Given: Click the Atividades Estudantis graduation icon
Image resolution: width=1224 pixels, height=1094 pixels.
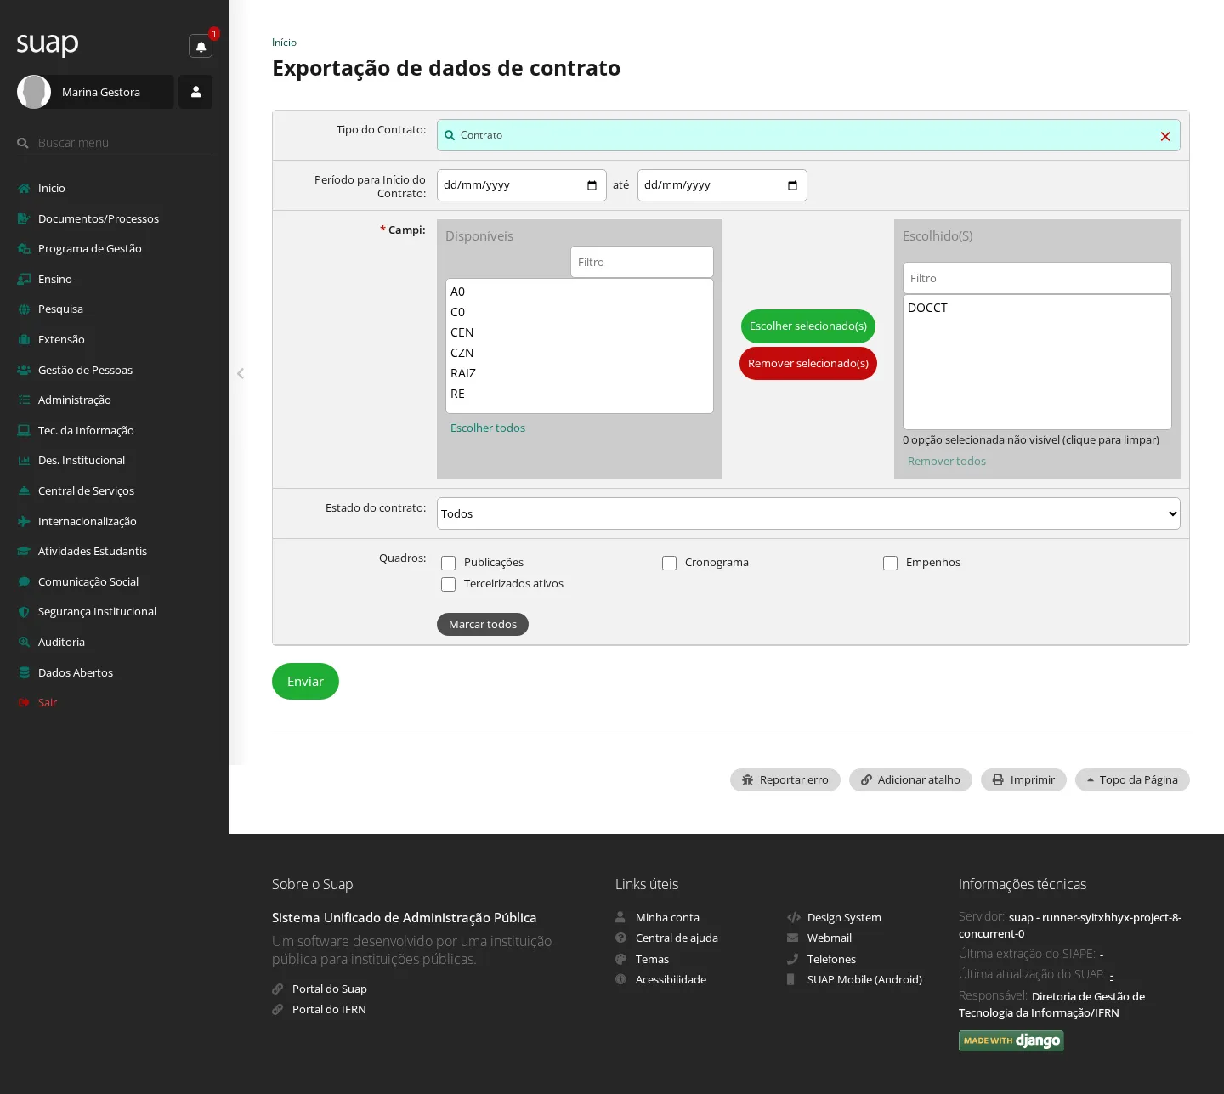Looking at the screenshot, I should [24, 551].
